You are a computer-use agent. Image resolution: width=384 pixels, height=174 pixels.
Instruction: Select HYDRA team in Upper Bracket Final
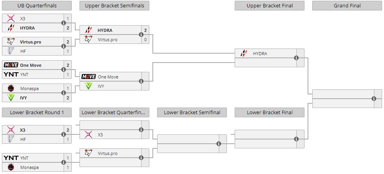(260, 54)
